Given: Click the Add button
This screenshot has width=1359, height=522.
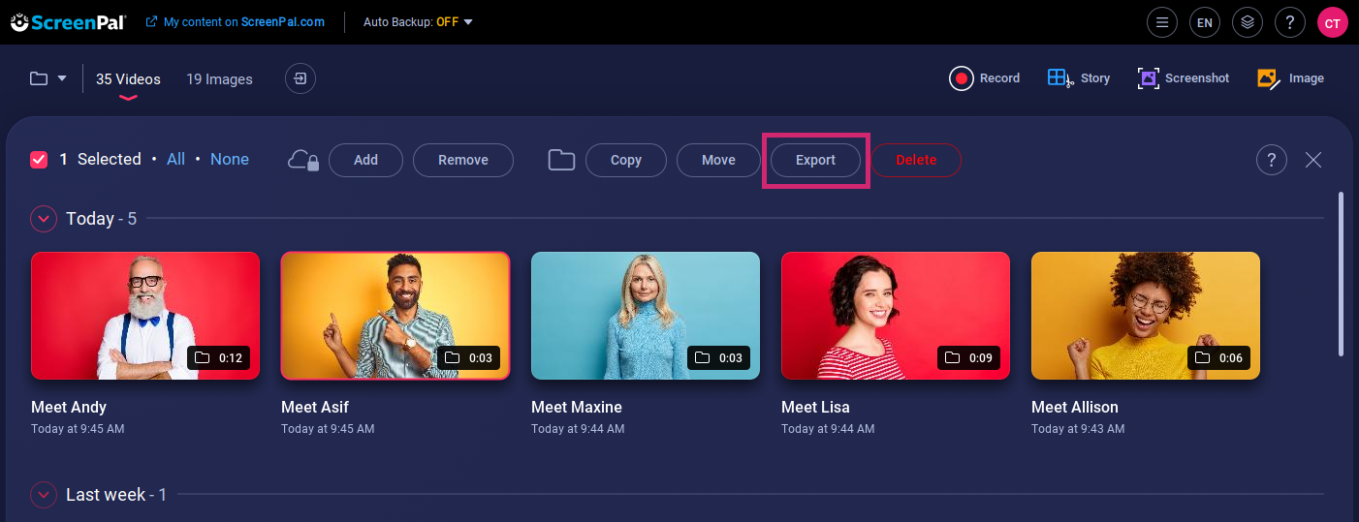Looking at the screenshot, I should [365, 160].
